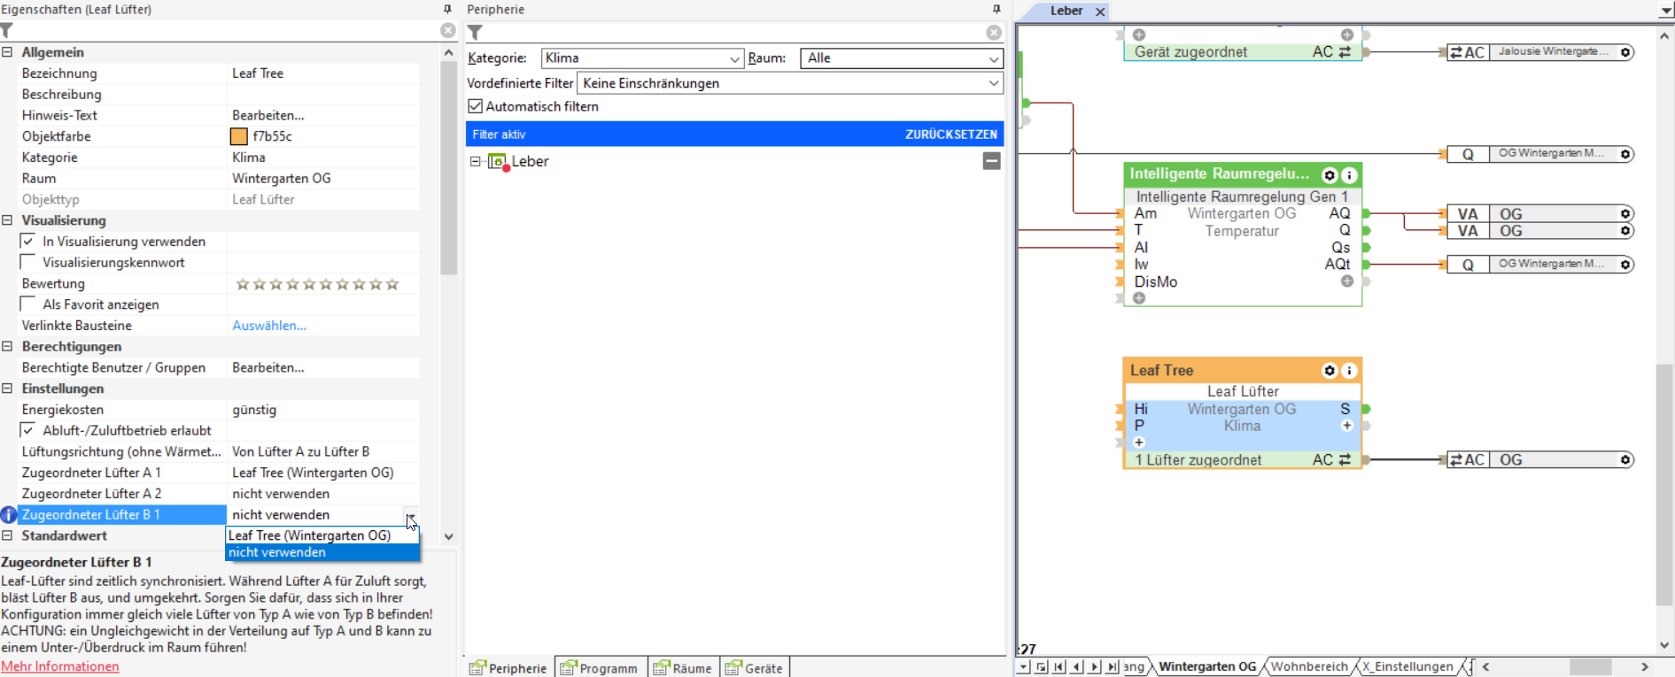
Task: Open gear on Jalousie Wintergarte connector
Action: coord(1625,52)
